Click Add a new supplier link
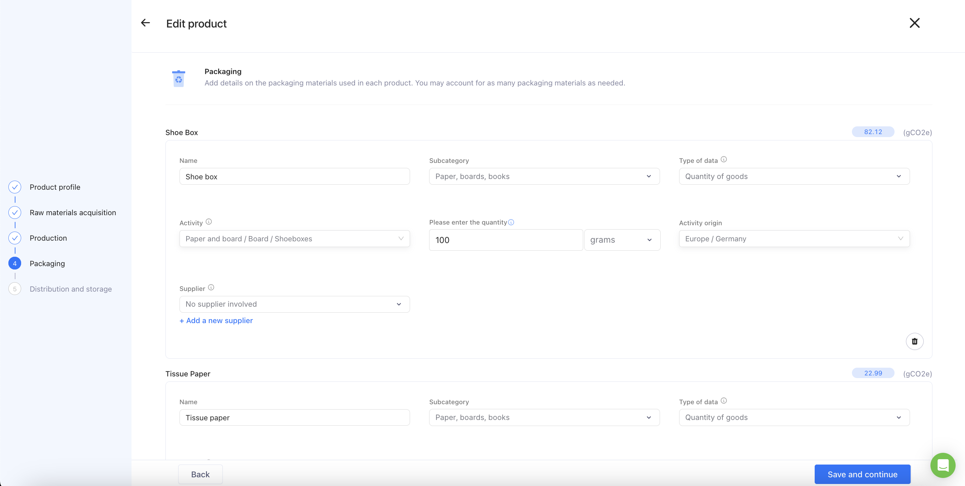Image resolution: width=965 pixels, height=486 pixels. pos(216,321)
